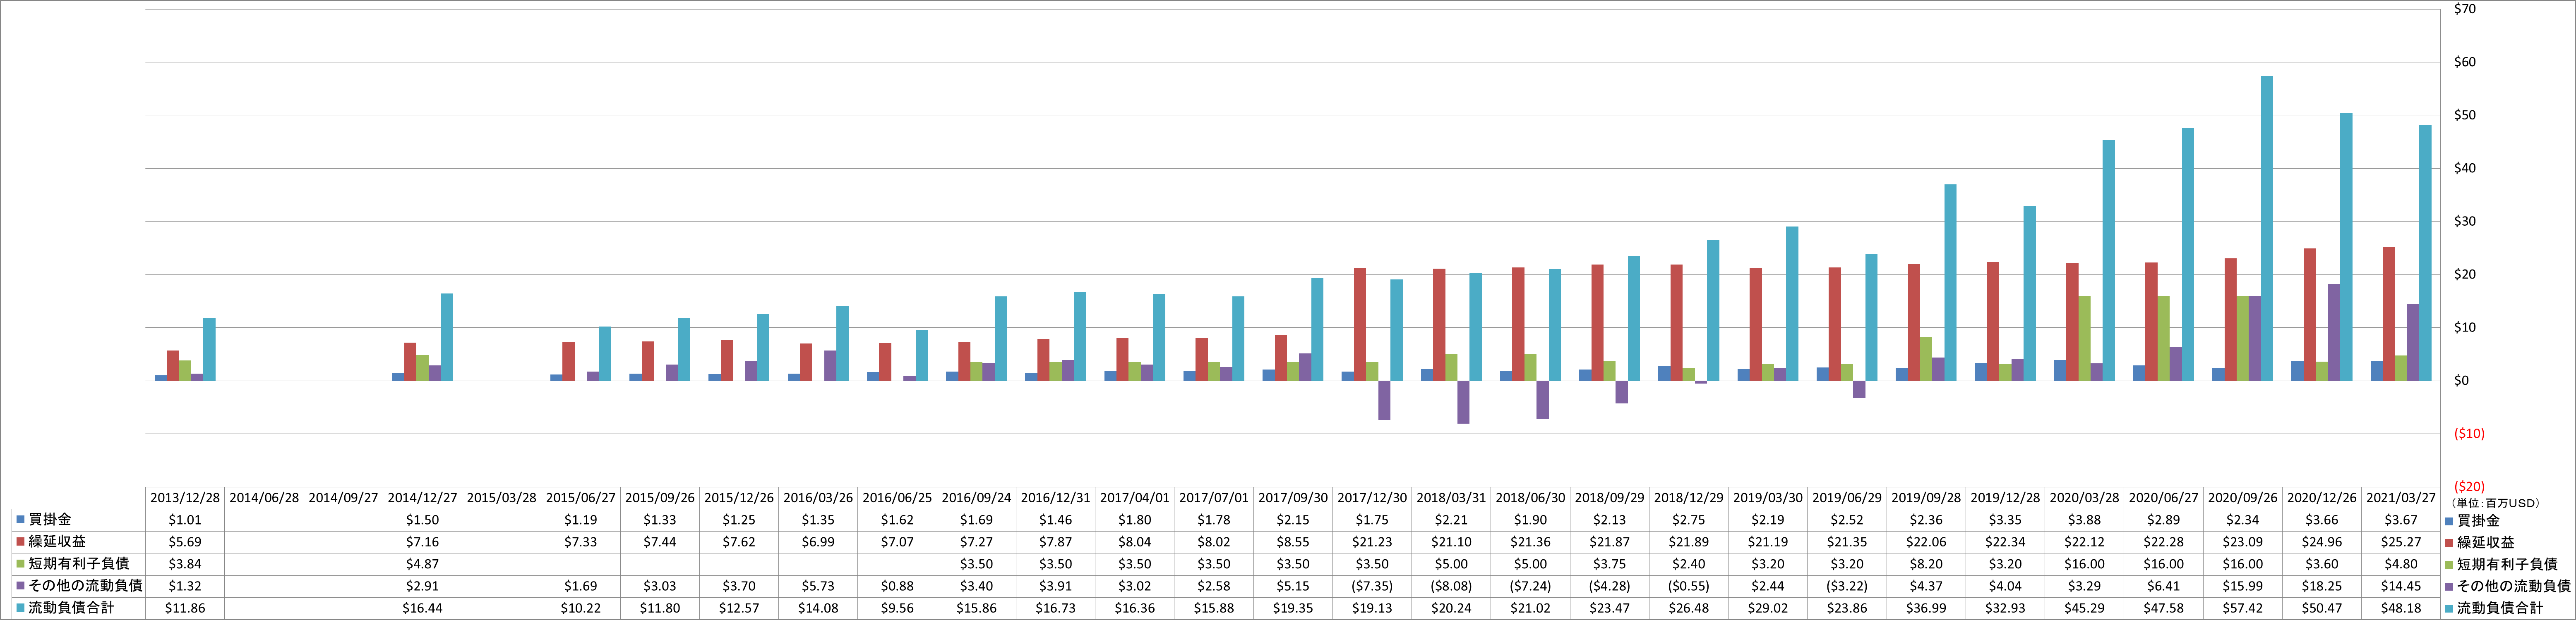Click the tallest teal bar for 2020/09/26

pyautogui.click(x=2267, y=229)
